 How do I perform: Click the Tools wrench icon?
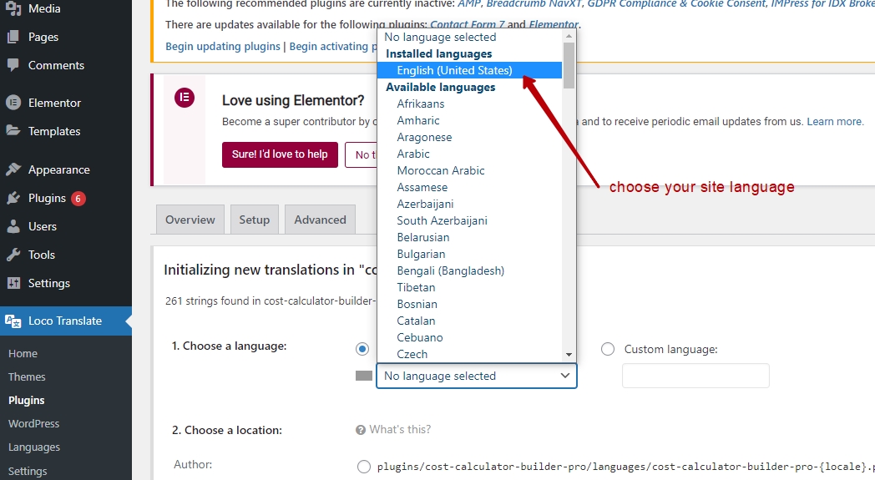[x=13, y=255]
